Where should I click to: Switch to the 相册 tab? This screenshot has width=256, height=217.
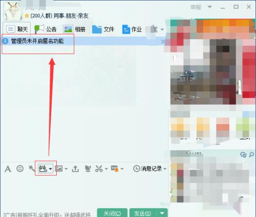(x=74, y=29)
